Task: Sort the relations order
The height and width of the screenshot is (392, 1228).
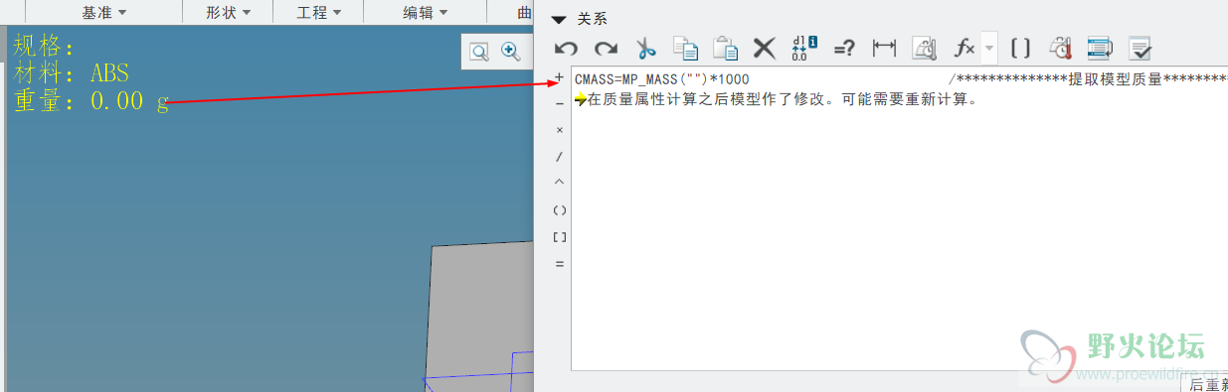Action: (x=1099, y=48)
